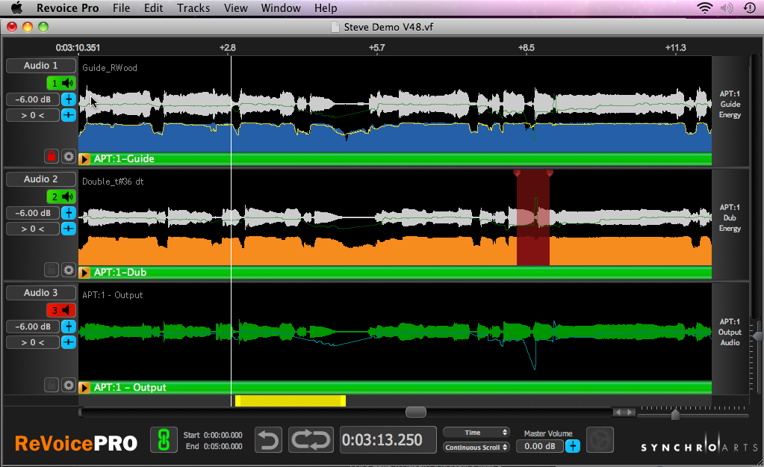The image size is (764, 467).
Task: Click the blue plus beside Audio 2 gain
Action: pyautogui.click(x=69, y=213)
